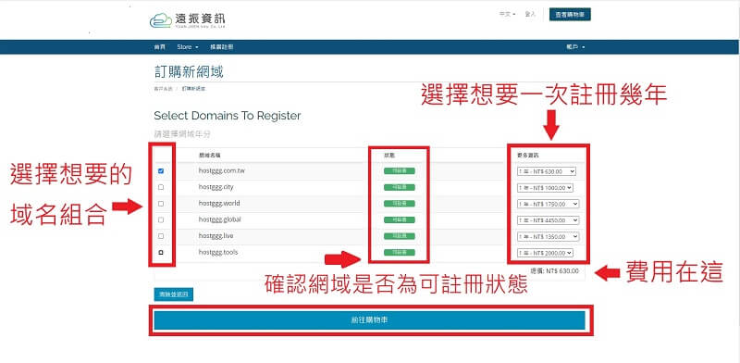
Task: Click the green status badge for hostggg.global
Action: pyautogui.click(x=400, y=220)
